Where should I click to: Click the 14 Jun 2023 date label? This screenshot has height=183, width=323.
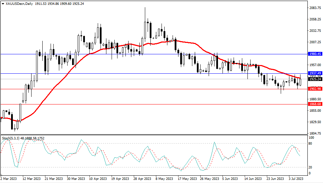pos(253,179)
